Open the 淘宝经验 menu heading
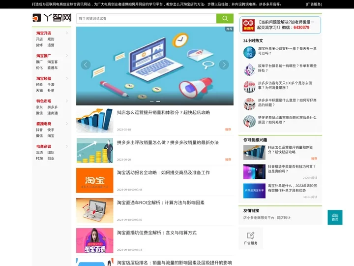Screen dimensions: 354x266 [x=44, y=78]
